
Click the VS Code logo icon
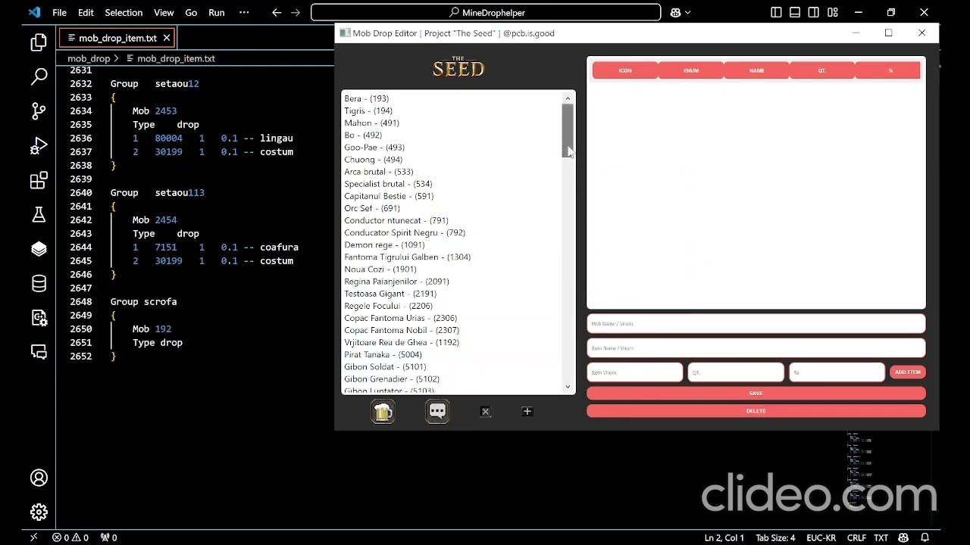[33, 12]
